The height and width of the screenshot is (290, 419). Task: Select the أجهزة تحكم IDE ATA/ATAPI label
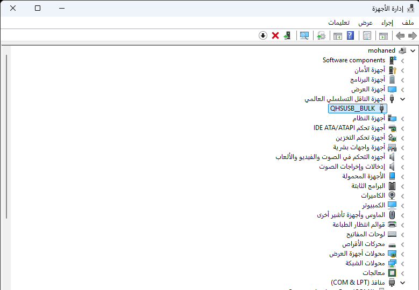[x=349, y=128]
